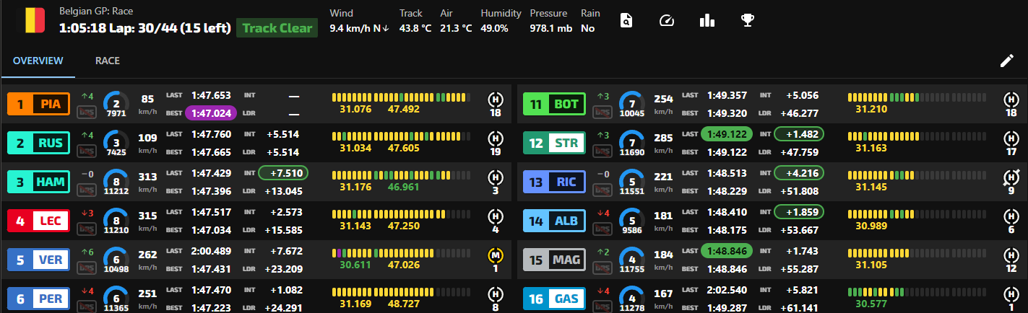Select driver tag 12 STR
The height and width of the screenshot is (313, 1028).
pos(555,144)
